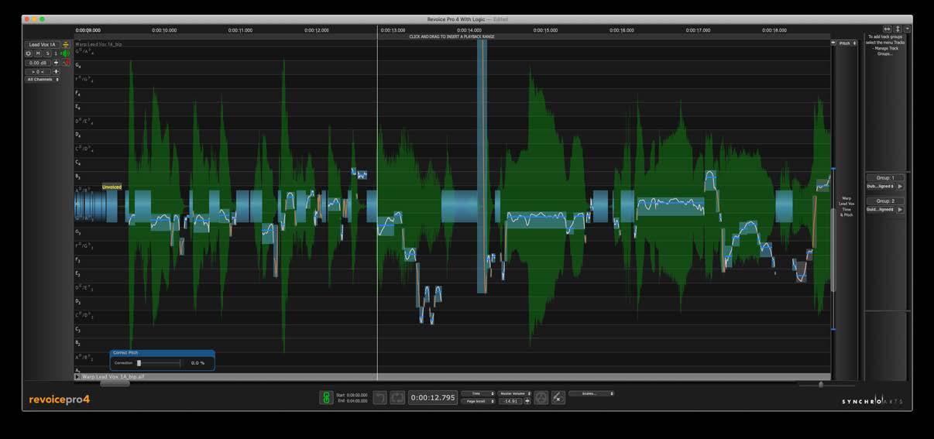Open the All Channels dropdown
The width and height of the screenshot is (934, 439).
(43, 79)
